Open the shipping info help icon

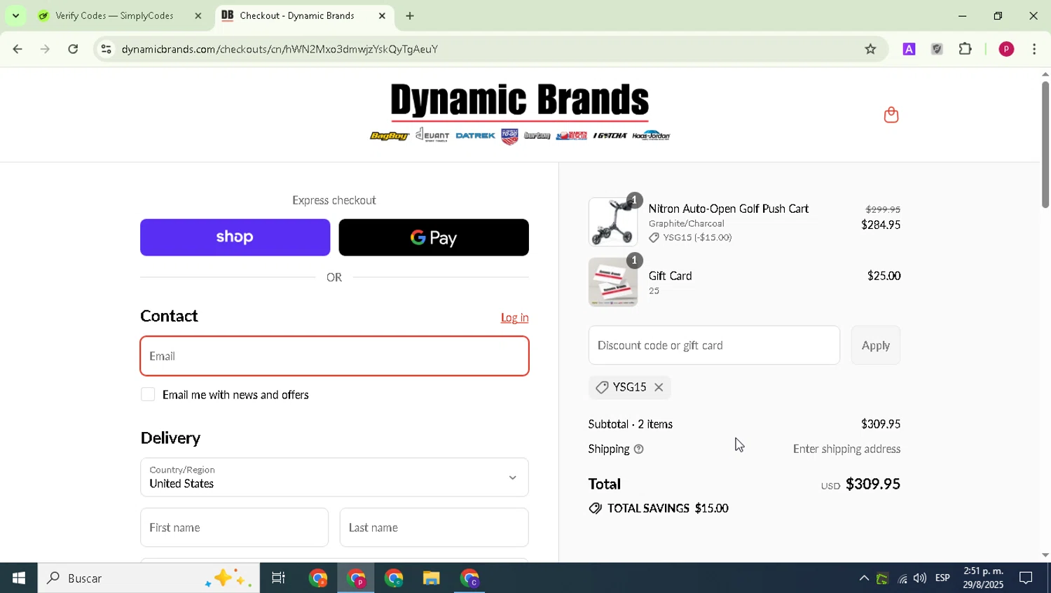(x=638, y=449)
